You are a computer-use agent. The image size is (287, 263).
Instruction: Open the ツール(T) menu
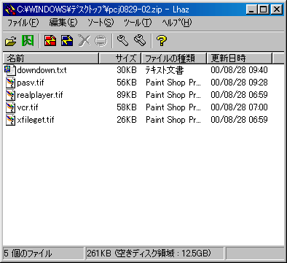click(138, 23)
